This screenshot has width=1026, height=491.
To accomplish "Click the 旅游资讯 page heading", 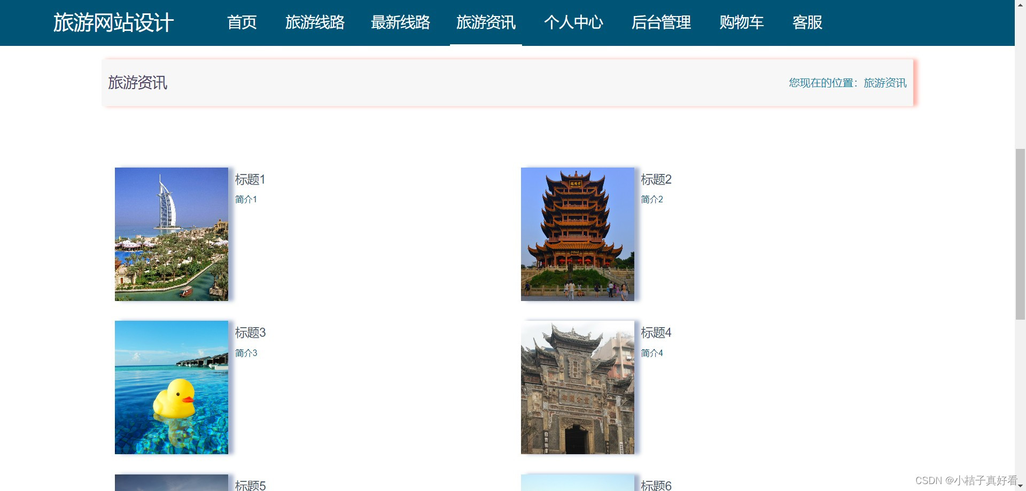I will tap(138, 83).
